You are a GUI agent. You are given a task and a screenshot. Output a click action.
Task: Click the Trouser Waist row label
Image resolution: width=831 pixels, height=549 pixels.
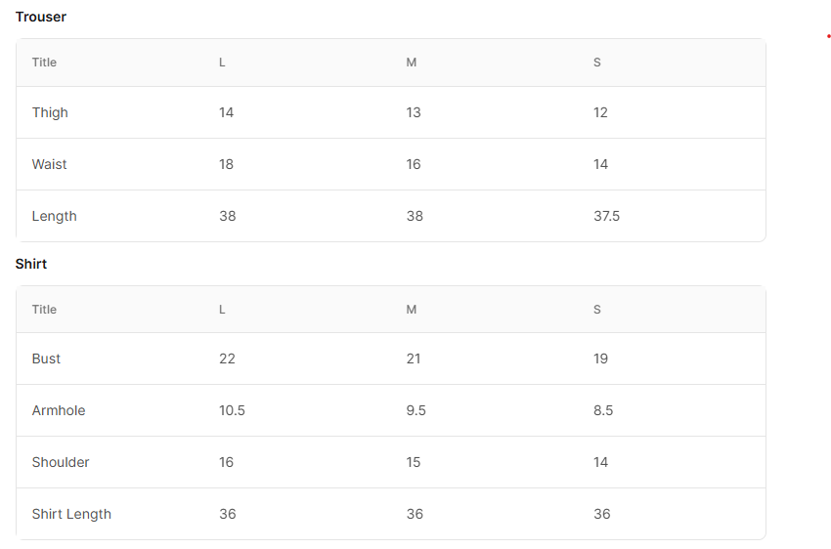pos(49,164)
